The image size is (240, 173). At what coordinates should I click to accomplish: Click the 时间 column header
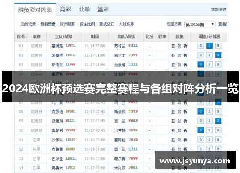pyautogui.click(x=95, y=37)
